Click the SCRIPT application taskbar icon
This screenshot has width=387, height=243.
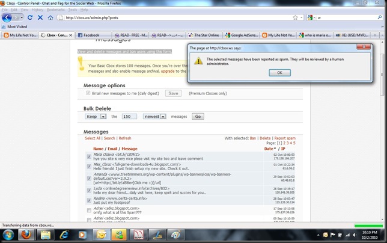pos(138,235)
